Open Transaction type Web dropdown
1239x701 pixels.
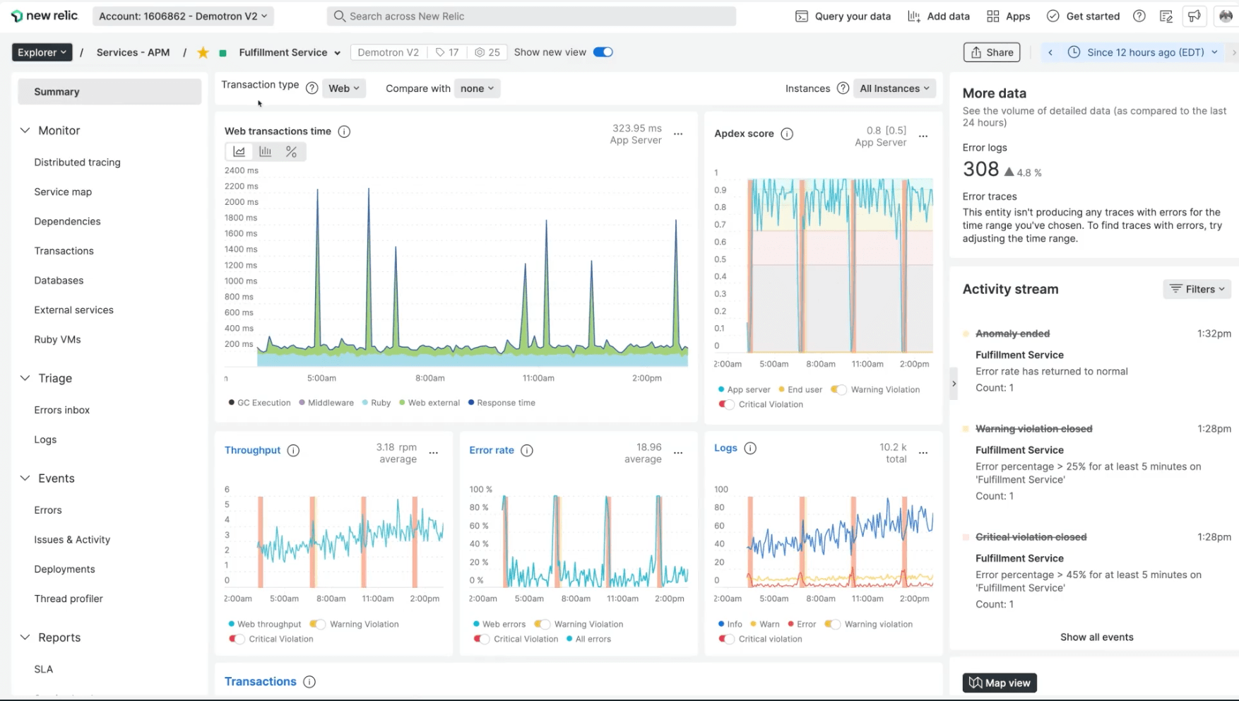tap(344, 88)
